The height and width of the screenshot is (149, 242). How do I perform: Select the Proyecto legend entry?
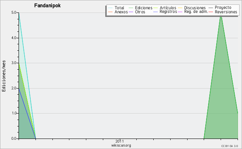[223, 8]
